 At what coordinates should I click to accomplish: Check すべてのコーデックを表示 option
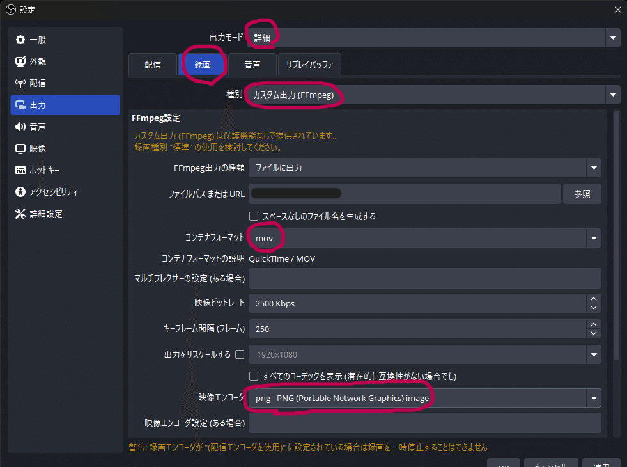click(254, 376)
